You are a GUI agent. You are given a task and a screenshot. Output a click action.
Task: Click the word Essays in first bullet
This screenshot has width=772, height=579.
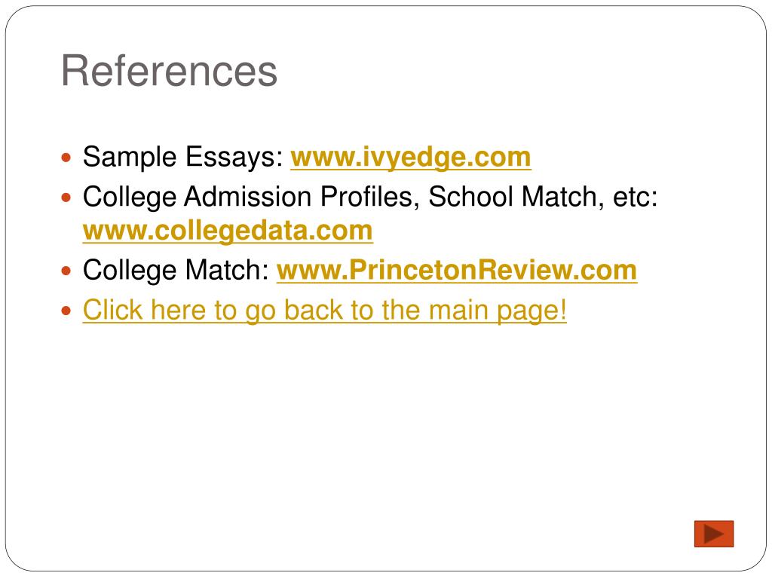(x=234, y=158)
